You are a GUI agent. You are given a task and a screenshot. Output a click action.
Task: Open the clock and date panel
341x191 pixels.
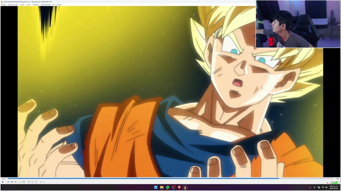pos(334,187)
